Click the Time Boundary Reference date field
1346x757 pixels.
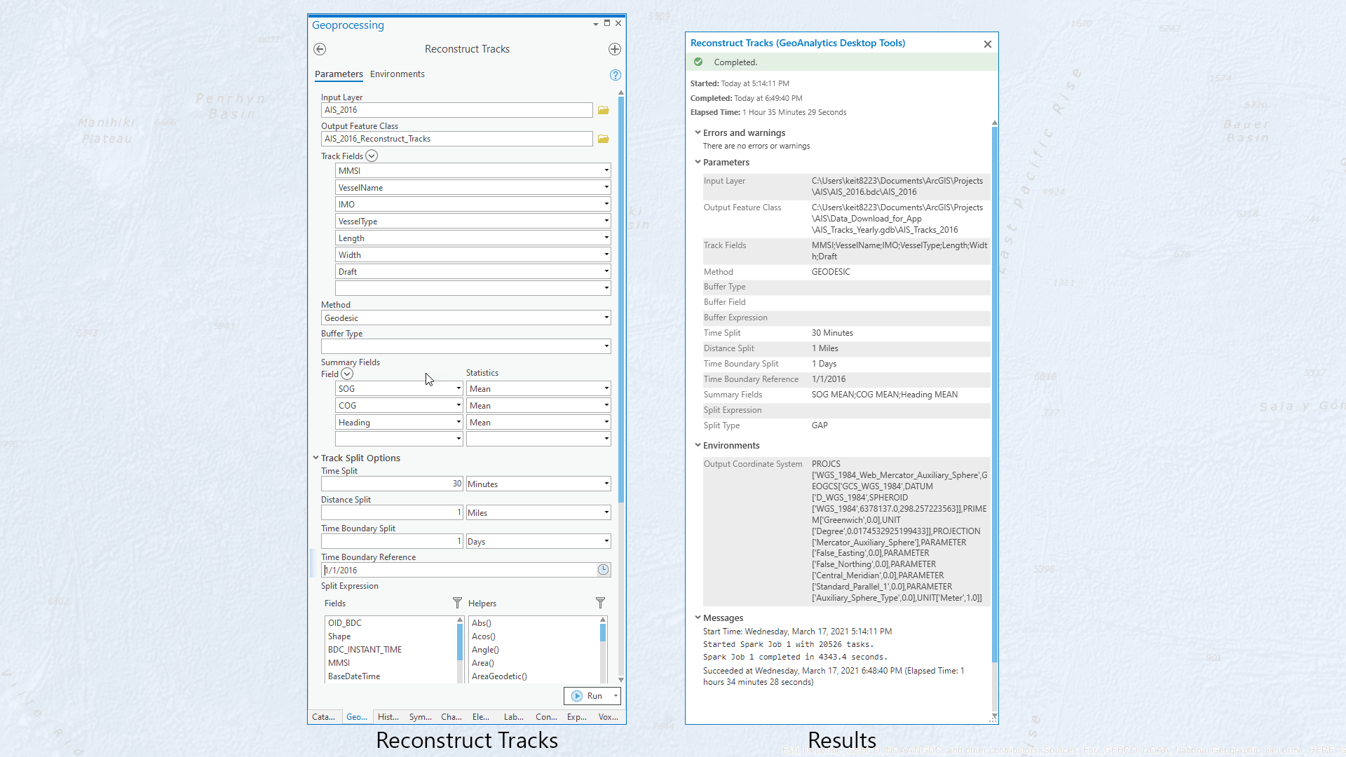point(458,570)
